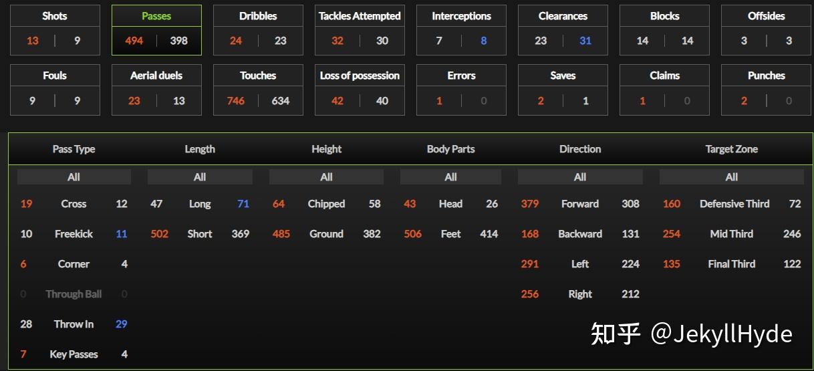
Task: Select All under Length column
Action: [x=200, y=177]
